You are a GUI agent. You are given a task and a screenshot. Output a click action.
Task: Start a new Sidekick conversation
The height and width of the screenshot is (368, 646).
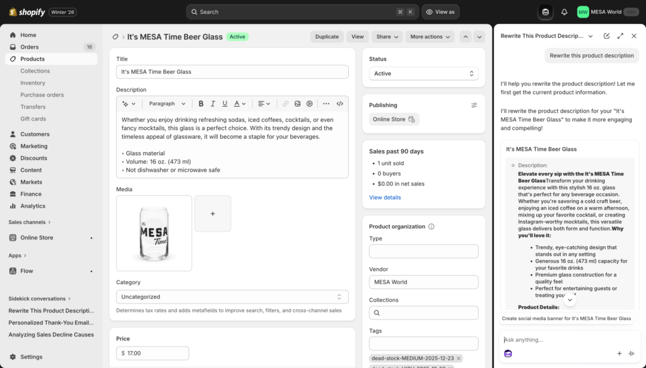click(608, 36)
